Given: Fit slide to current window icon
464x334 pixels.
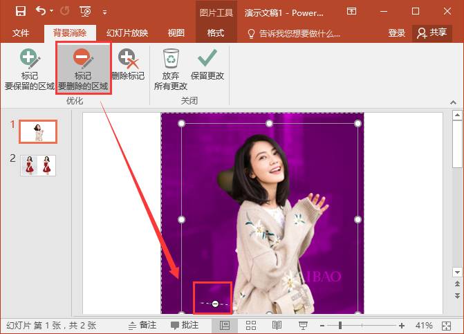Looking at the screenshot, I should pyautogui.click(x=446, y=326).
